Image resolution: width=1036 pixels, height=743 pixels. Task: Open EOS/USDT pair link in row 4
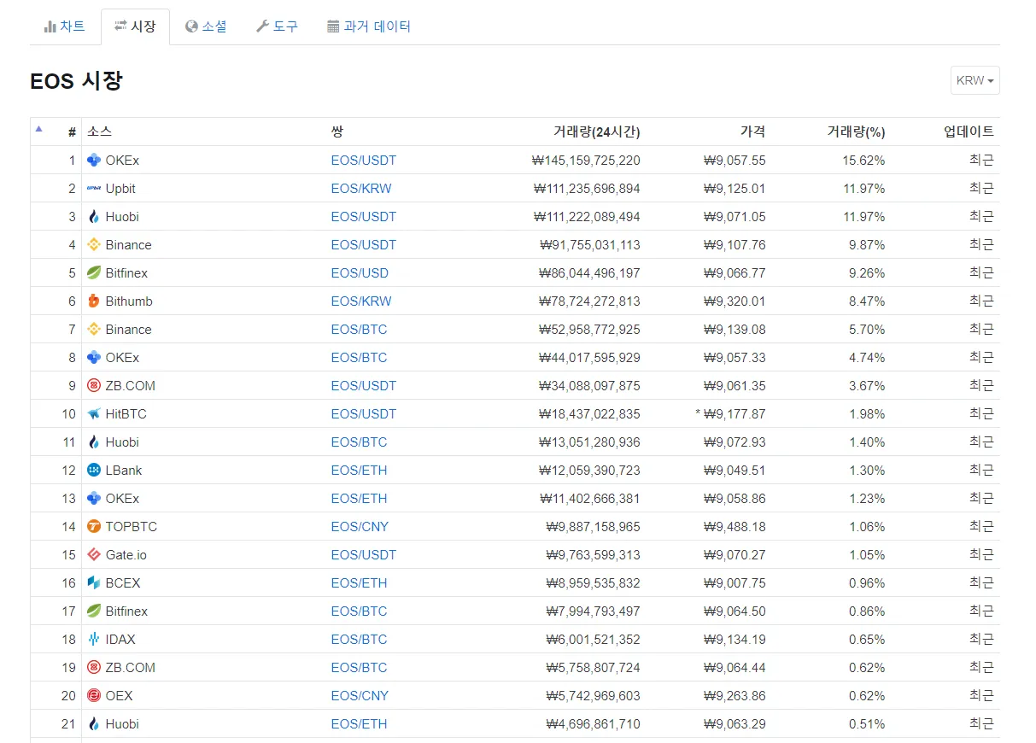point(364,244)
